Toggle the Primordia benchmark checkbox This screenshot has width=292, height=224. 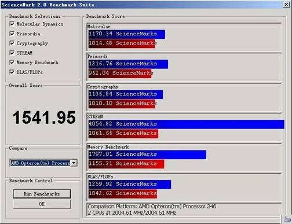pyautogui.click(x=12, y=34)
